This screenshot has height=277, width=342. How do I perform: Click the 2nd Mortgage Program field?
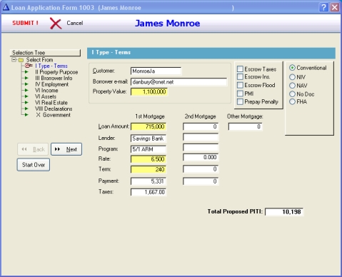click(201, 147)
